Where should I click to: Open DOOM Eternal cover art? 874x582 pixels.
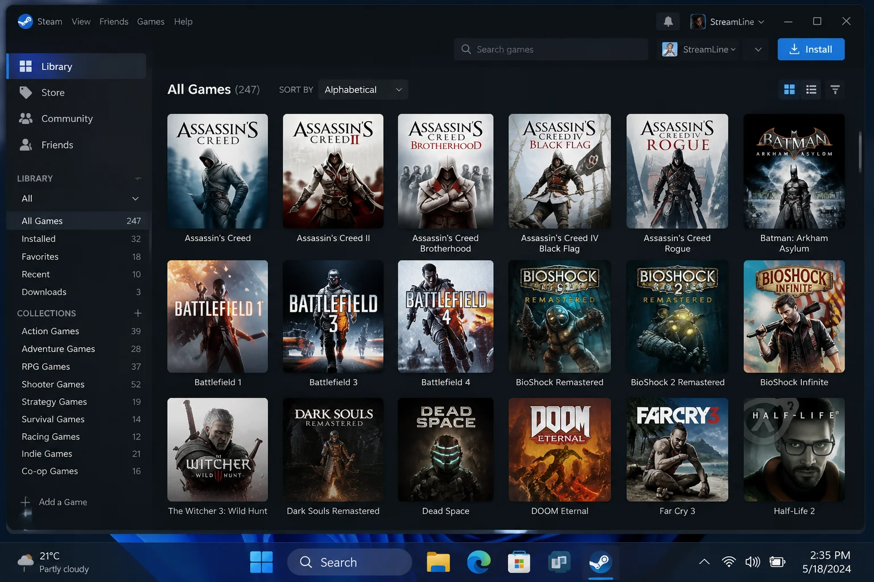[559, 450]
